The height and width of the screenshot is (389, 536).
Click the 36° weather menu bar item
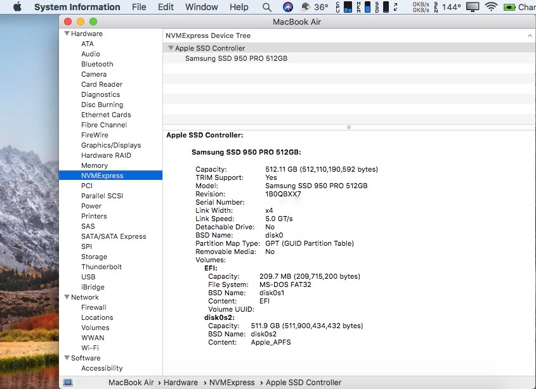pos(315,7)
